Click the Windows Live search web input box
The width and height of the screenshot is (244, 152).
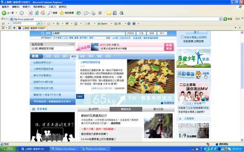pyautogui.click(x=24, y=24)
